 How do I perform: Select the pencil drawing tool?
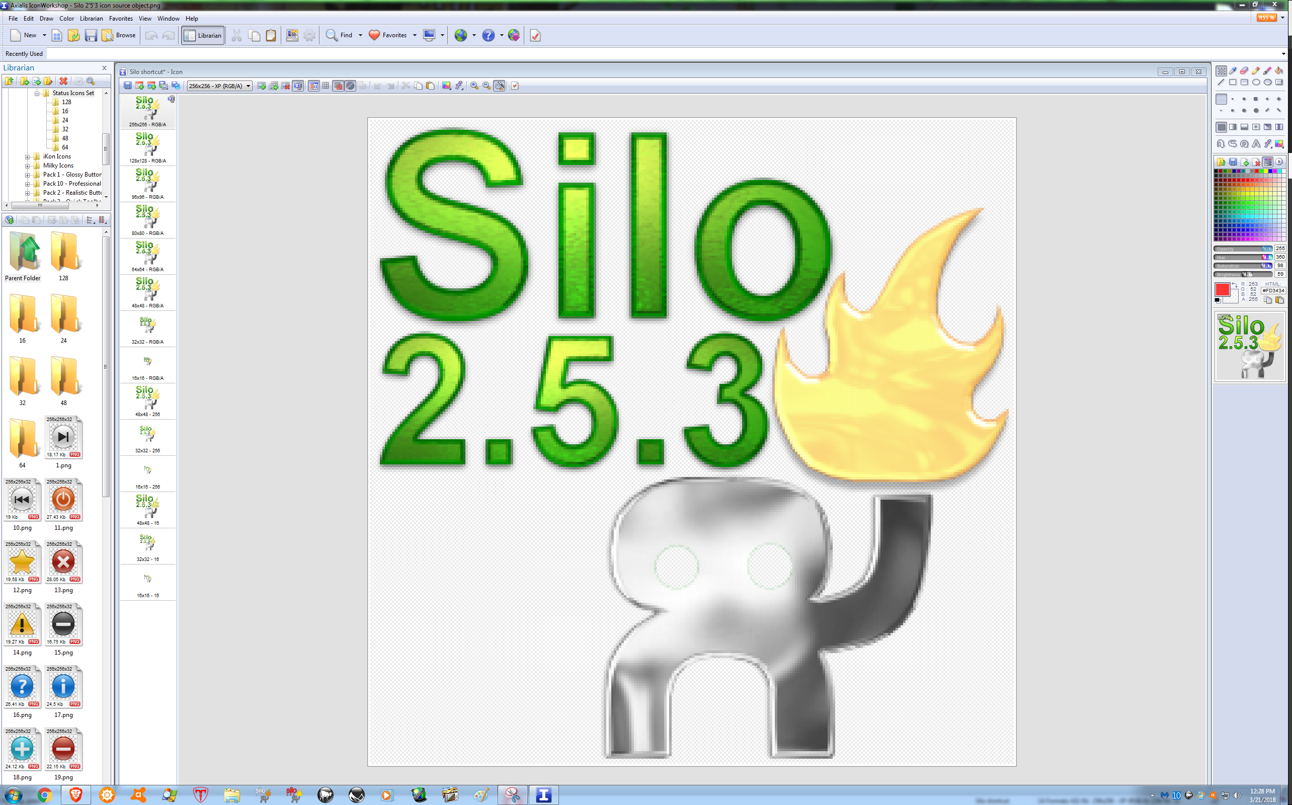1256,71
